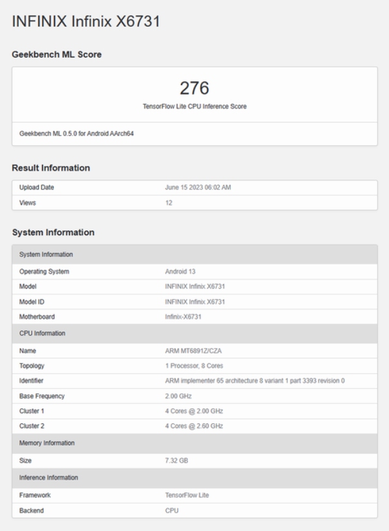Click the CPU Information header row

(x=195, y=334)
